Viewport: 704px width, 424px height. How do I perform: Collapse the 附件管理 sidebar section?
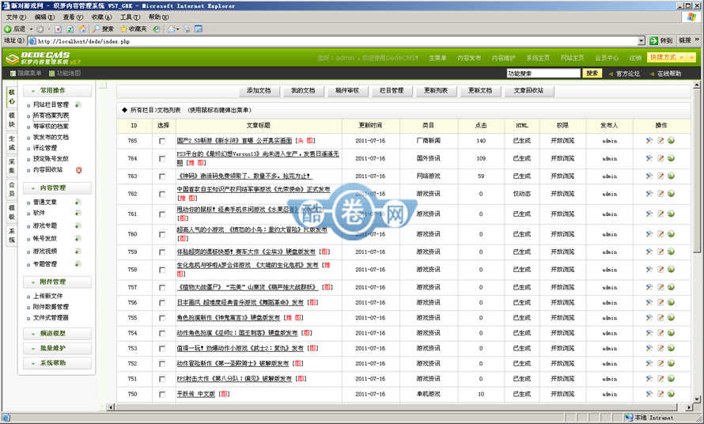(58, 282)
